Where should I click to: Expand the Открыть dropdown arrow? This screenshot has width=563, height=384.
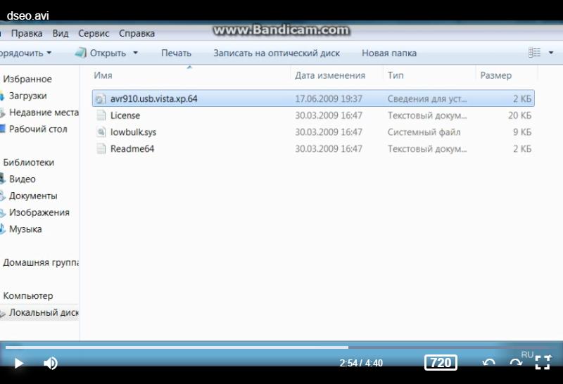pos(135,53)
